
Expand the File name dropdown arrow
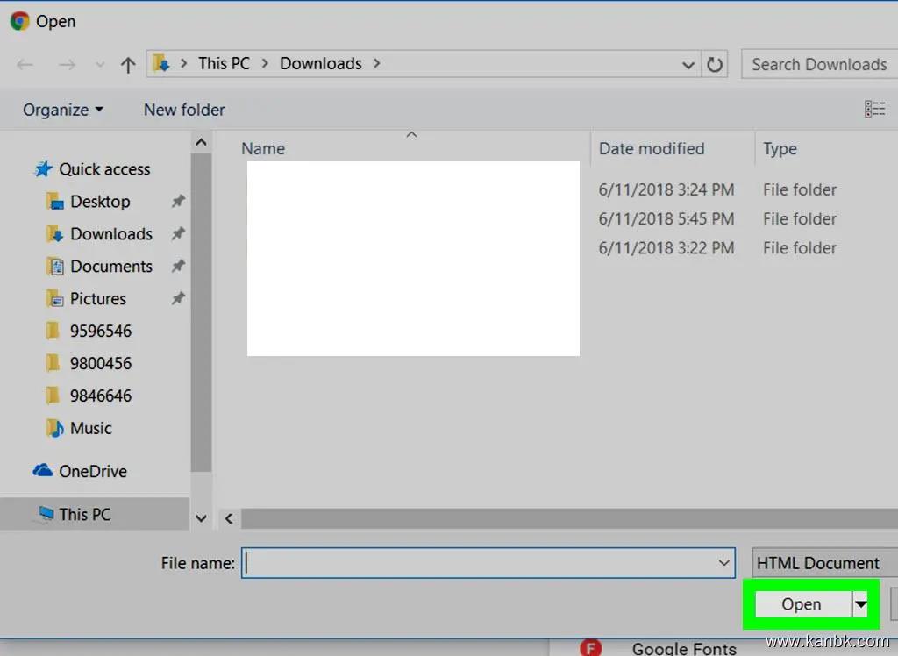click(724, 563)
